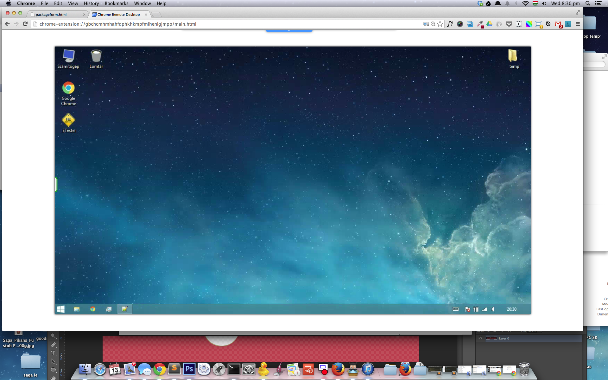Open Chrome from the remote Windows taskbar

tap(93, 309)
